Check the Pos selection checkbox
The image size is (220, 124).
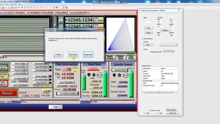tap(143, 39)
